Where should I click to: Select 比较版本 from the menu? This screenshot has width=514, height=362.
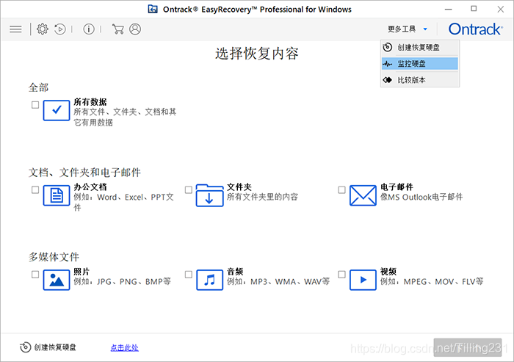(420, 80)
